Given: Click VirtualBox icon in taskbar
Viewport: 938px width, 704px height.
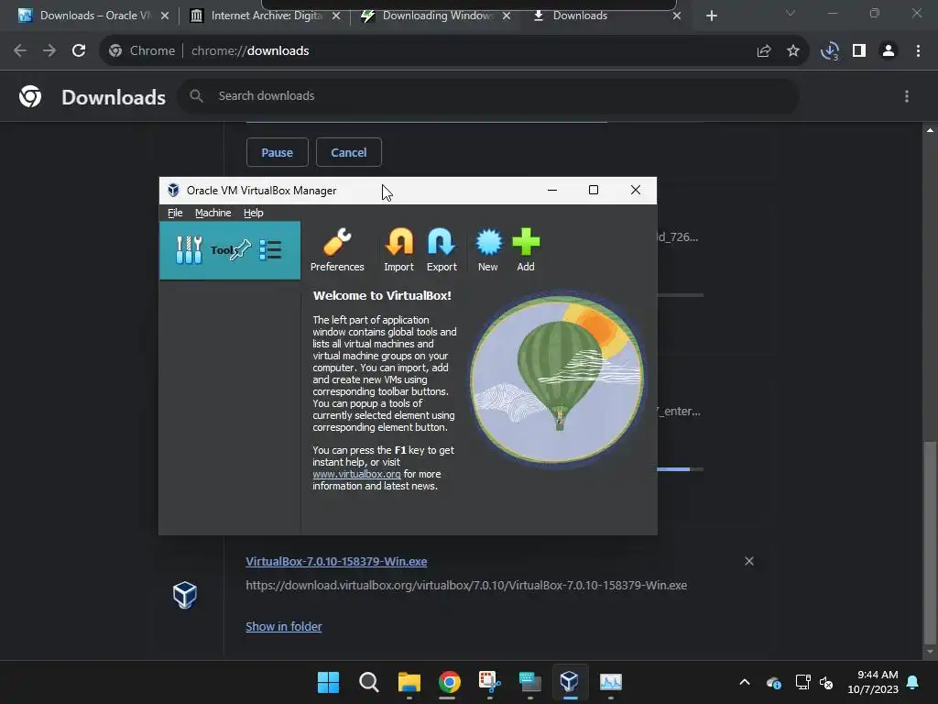Looking at the screenshot, I should [x=570, y=682].
